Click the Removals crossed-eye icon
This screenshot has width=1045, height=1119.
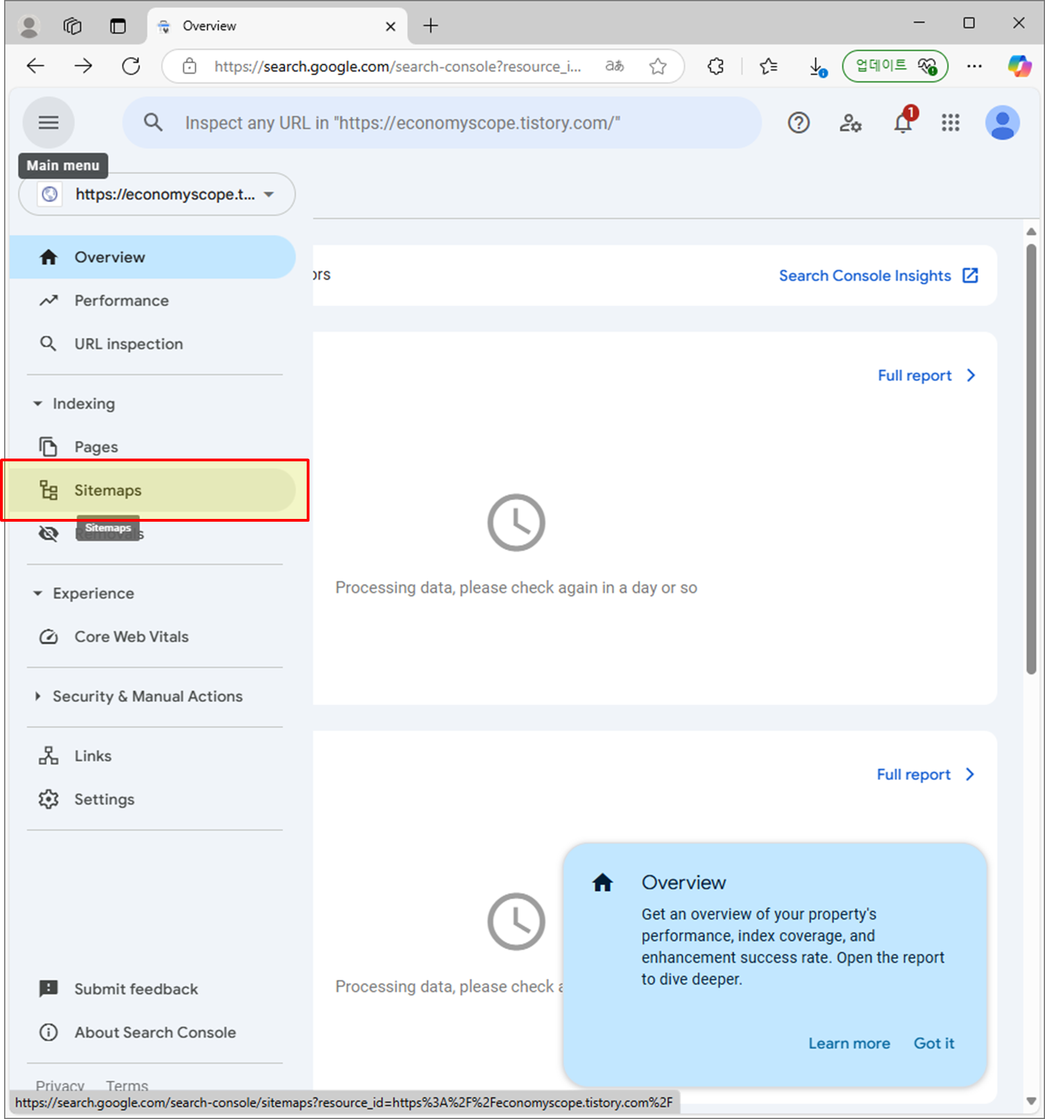point(49,533)
